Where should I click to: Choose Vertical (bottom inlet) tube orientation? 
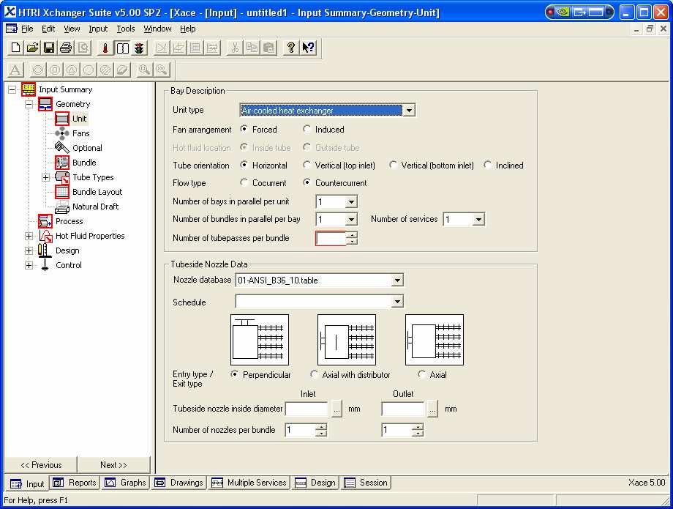[x=393, y=165]
